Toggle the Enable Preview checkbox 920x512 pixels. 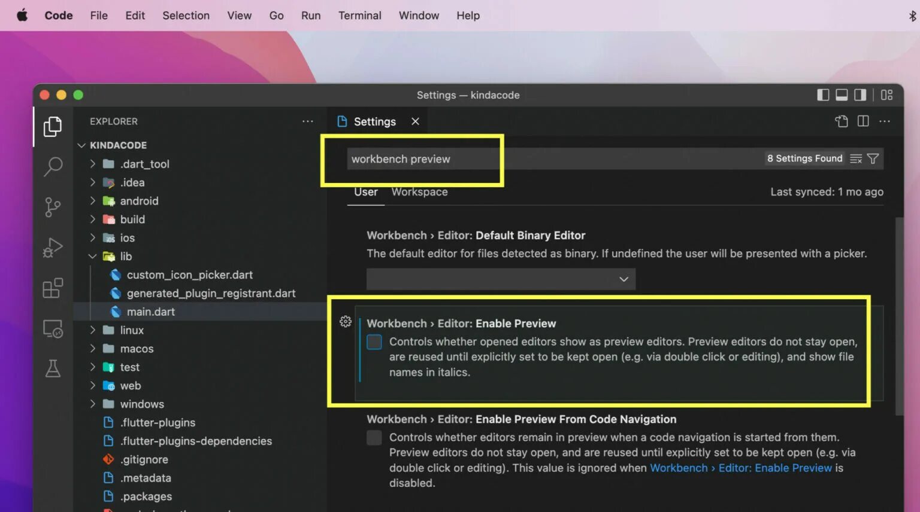coord(374,342)
